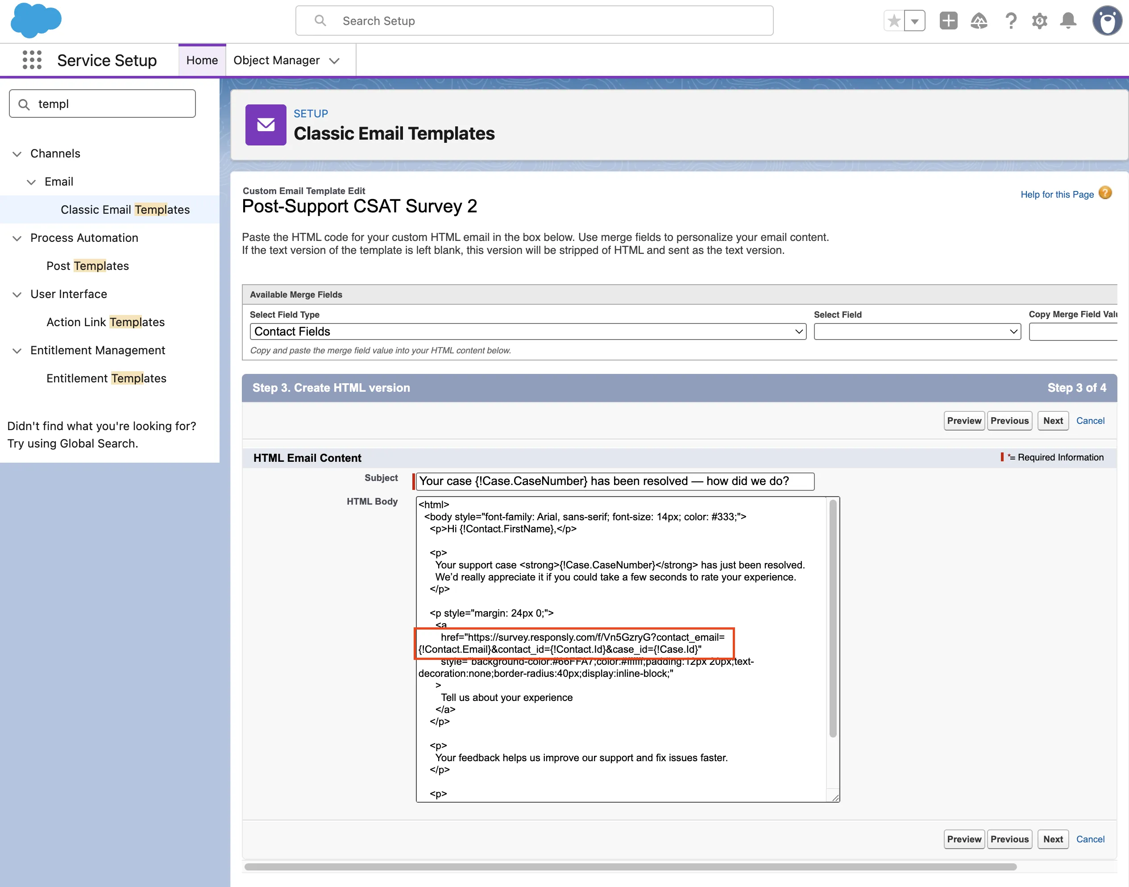Click inside the Subject input field
The height and width of the screenshot is (887, 1129).
(613, 481)
